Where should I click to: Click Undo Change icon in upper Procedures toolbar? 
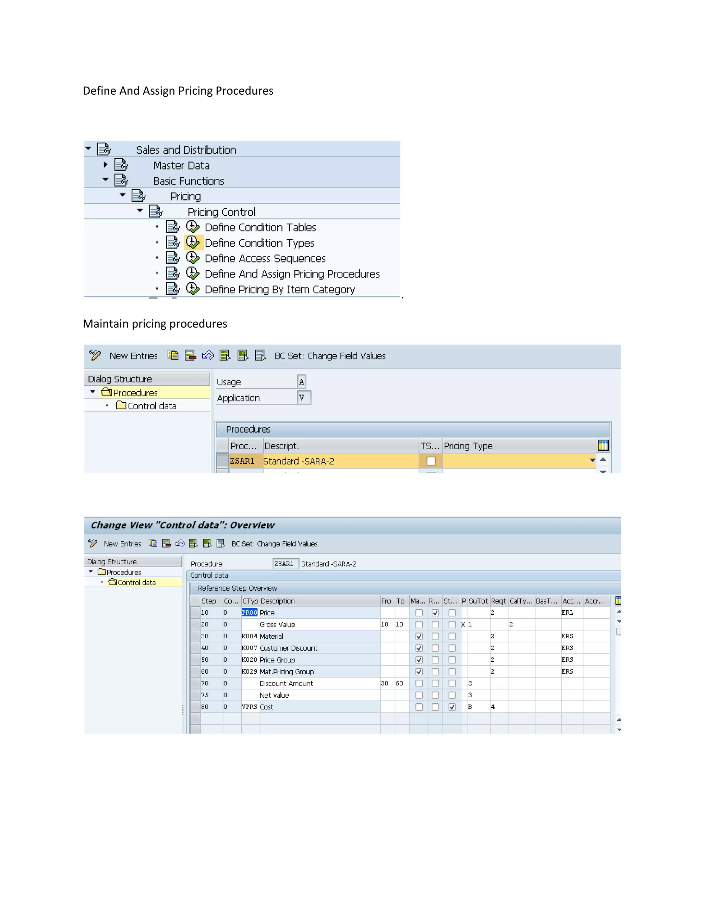207,355
